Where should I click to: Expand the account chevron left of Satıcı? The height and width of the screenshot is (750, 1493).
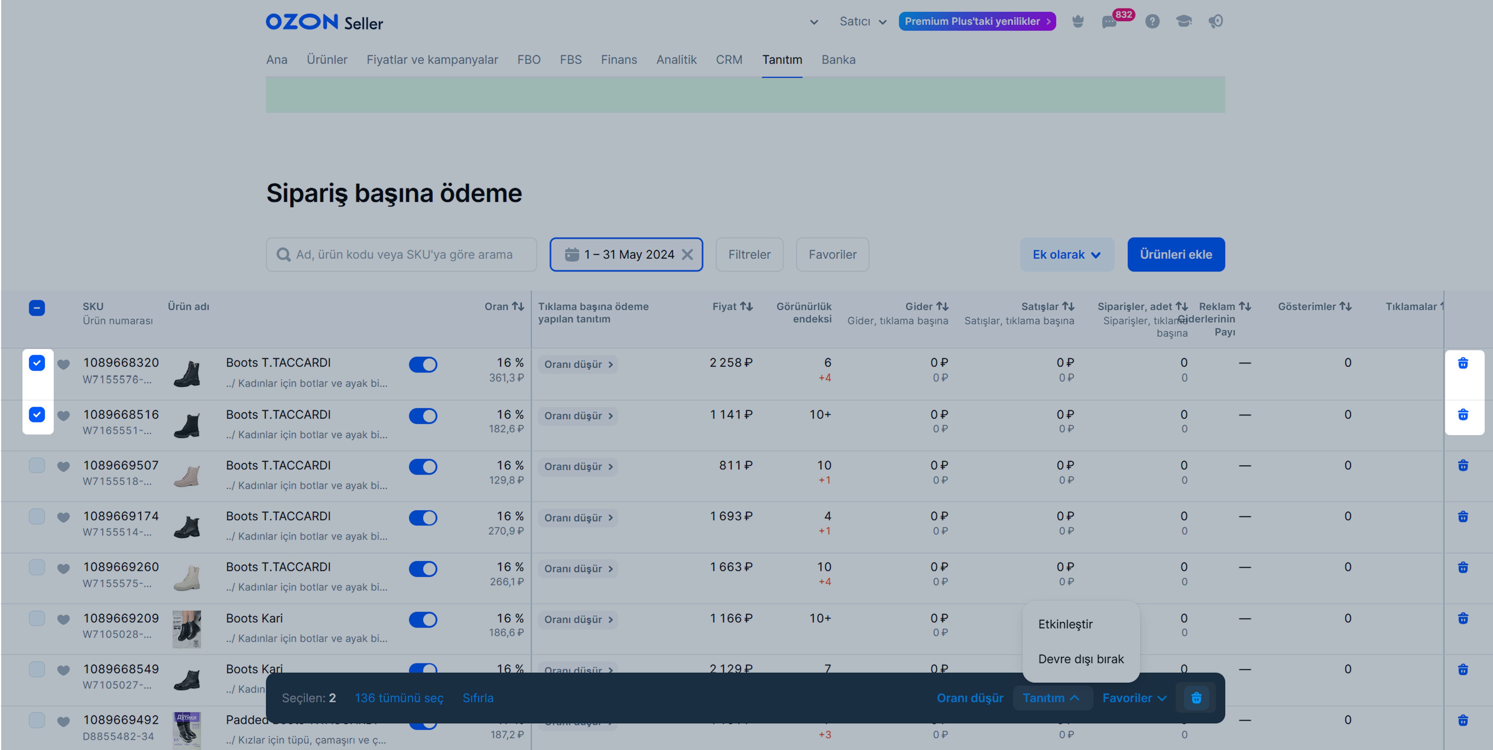pyautogui.click(x=814, y=22)
